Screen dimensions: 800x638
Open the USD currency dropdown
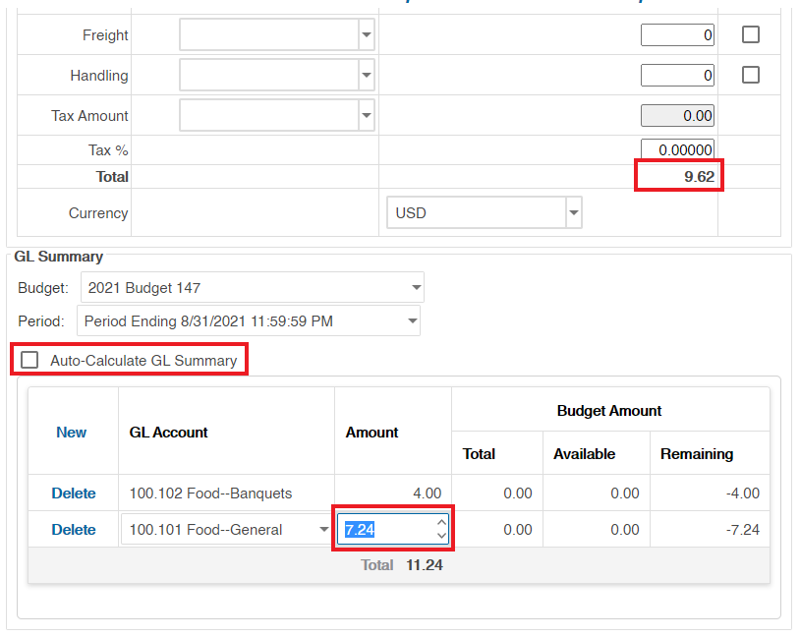pyautogui.click(x=573, y=212)
